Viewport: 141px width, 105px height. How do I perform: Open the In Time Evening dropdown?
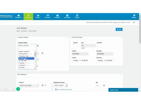tap(77, 60)
